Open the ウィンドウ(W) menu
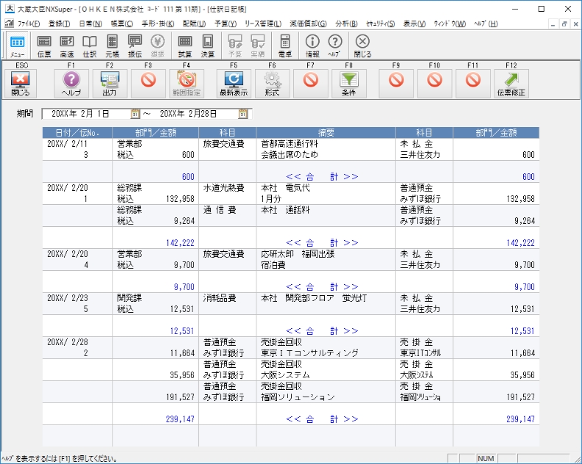This screenshot has height=464, width=582. point(450,23)
